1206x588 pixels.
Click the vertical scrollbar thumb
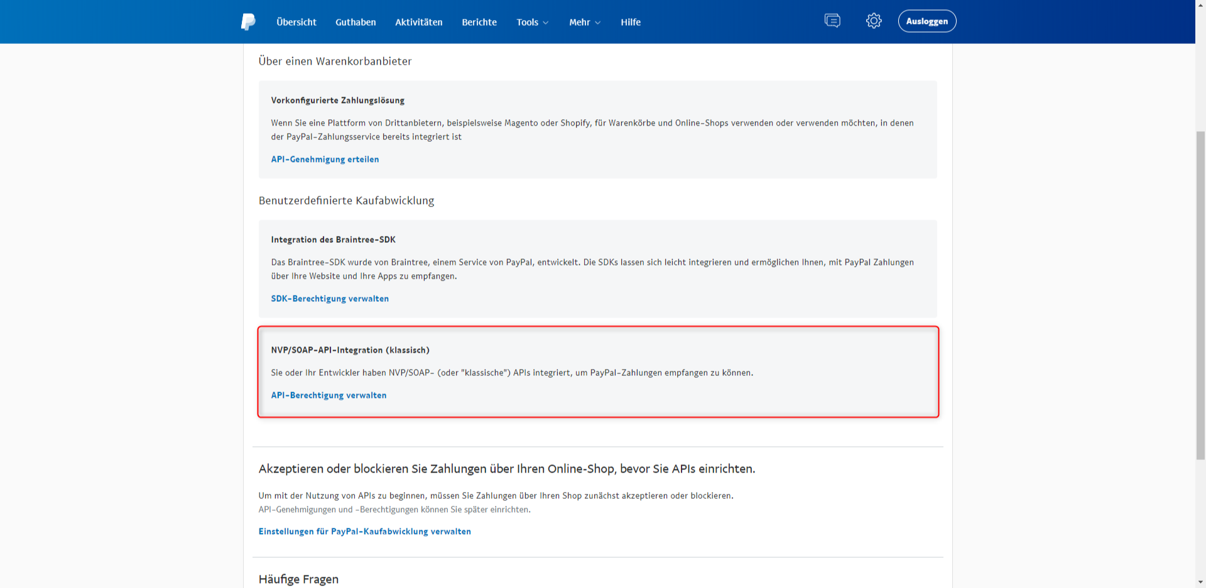pyautogui.click(x=1200, y=295)
